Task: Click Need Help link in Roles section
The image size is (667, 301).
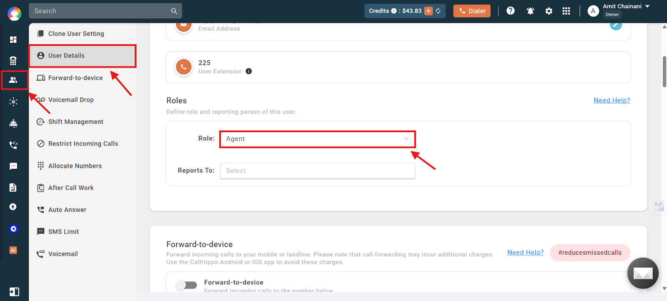Action: [x=612, y=100]
